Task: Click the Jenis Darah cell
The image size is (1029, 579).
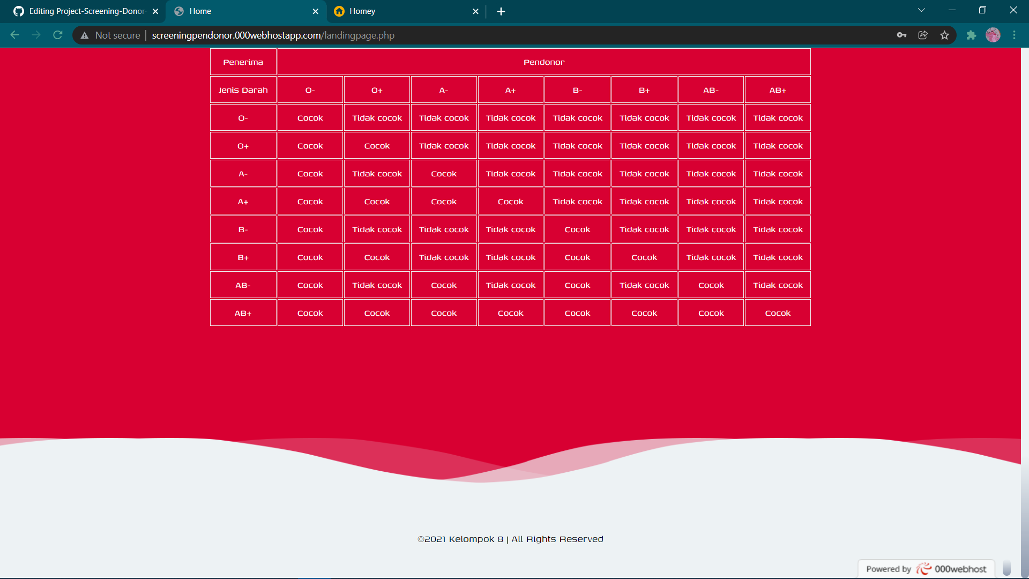Action: tap(243, 90)
